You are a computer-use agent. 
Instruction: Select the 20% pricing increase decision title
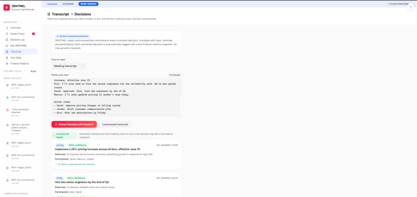[98, 149]
